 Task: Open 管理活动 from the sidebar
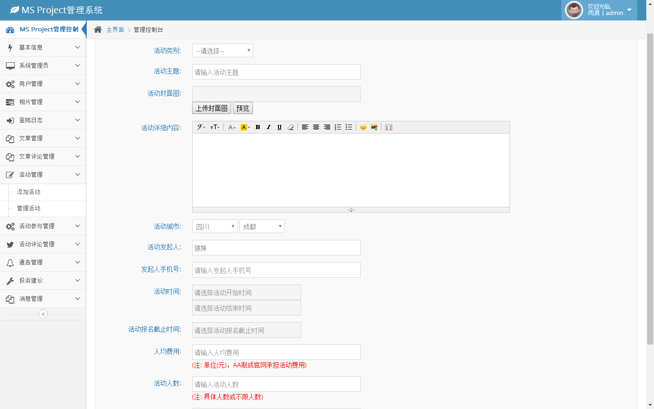coord(29,209)
